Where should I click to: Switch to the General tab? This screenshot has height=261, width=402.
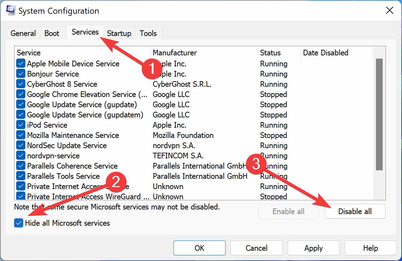click(x=22, y=33)
